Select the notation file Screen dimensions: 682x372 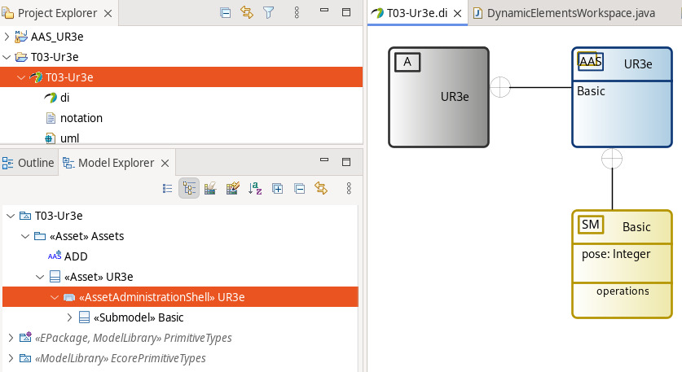click(x=81, y=118)
